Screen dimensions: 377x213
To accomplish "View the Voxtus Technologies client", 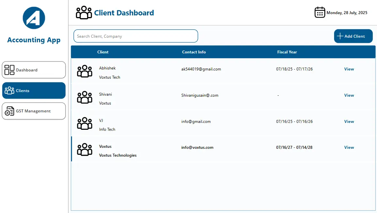I will [349, 147].
